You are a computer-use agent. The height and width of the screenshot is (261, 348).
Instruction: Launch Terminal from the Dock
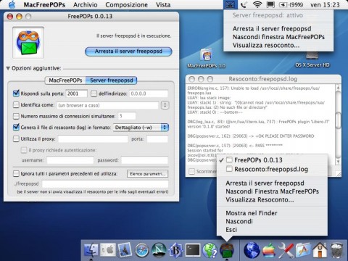192,250
